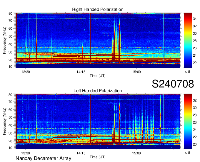200x162 pixels.
Task: Click the 14:15 tick under the Left Handed plot
Action: pyautogui.click(x=81, y=153)
